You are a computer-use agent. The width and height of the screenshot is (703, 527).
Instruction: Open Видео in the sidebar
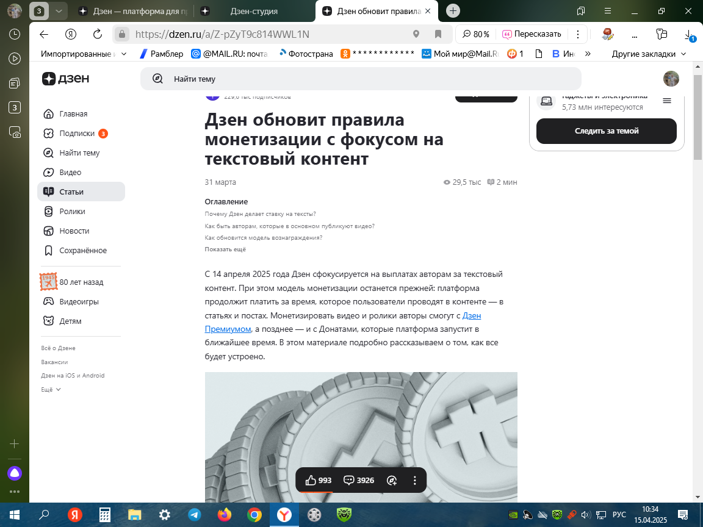[81, 173]
